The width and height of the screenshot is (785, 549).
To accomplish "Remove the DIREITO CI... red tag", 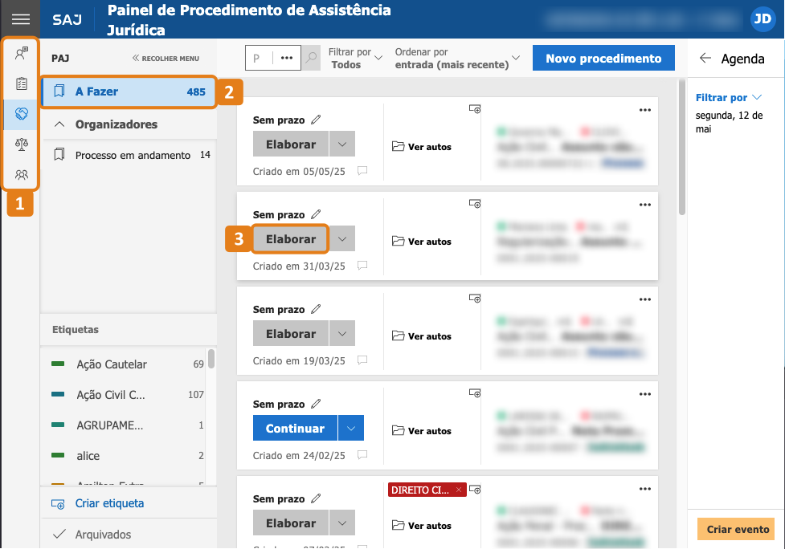I will [459, 490].
